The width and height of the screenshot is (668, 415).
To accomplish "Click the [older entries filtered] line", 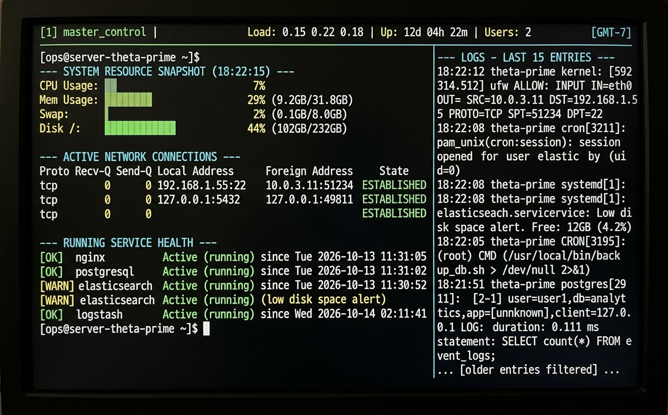I will (x=528, y=370).
